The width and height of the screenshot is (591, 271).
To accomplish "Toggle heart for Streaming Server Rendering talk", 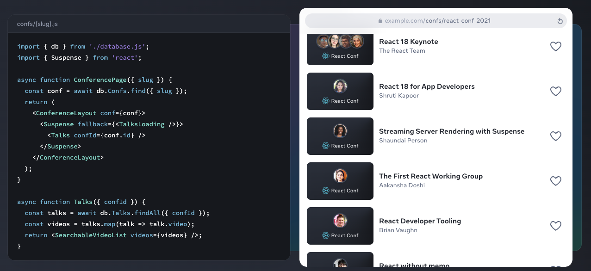I will [555, 136].
